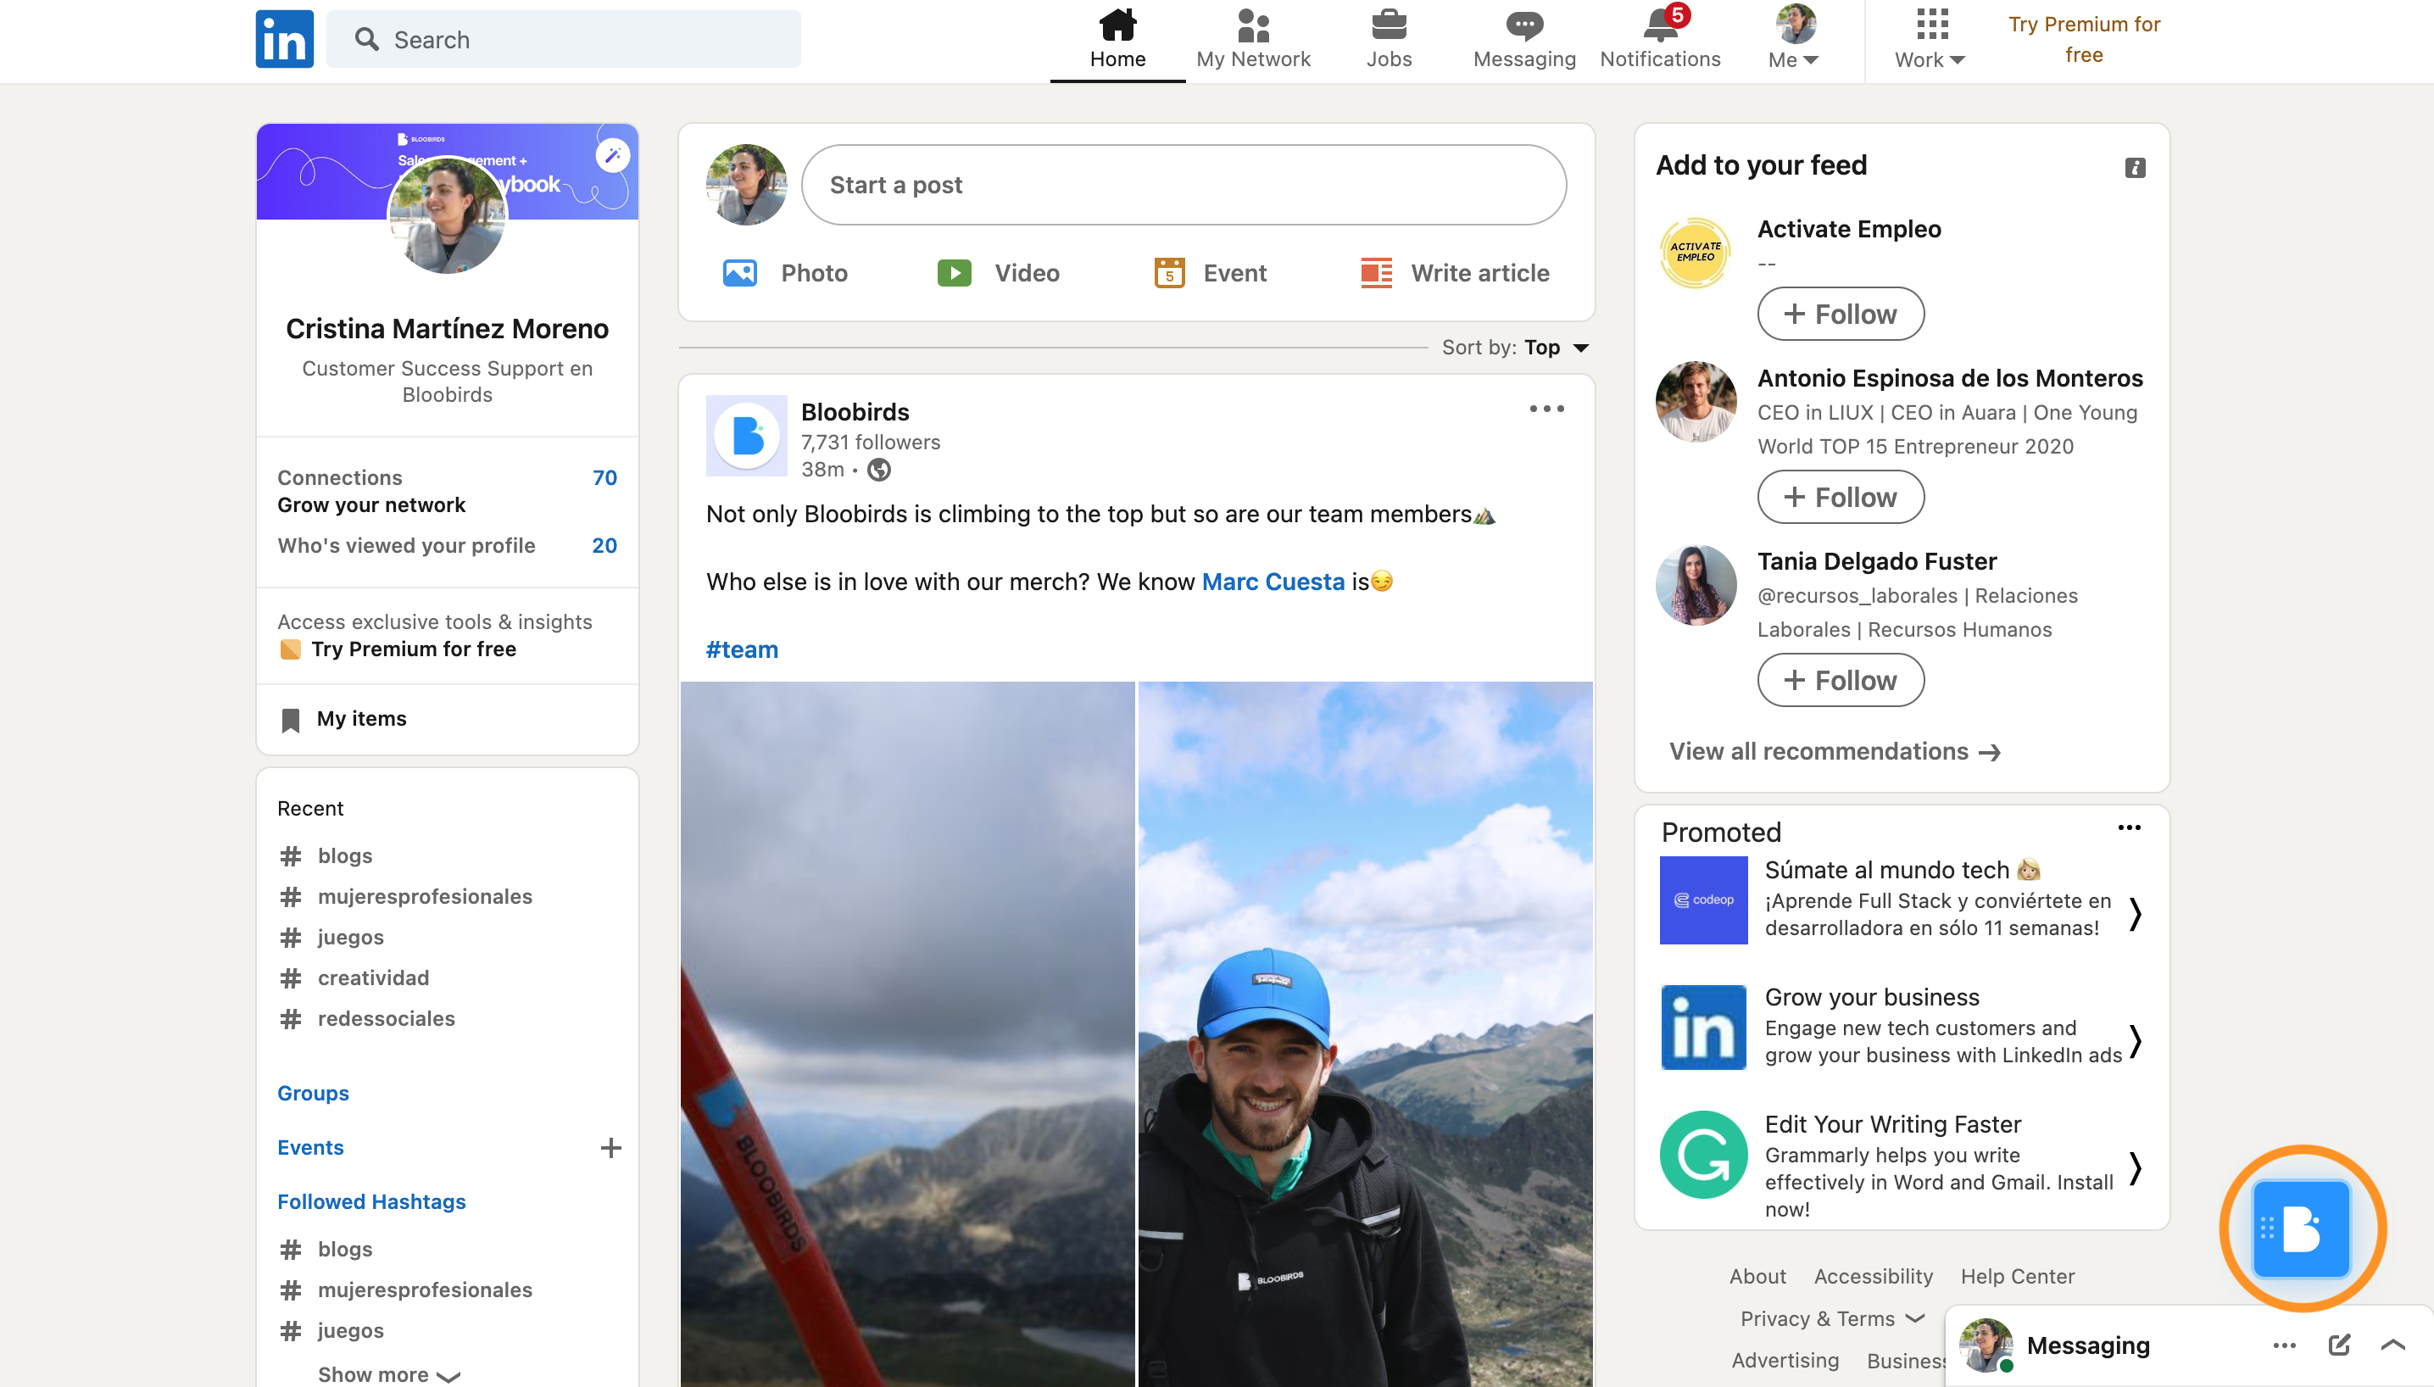Image resolution: width=2434 pixels, height=1387 pixels.
Task: Click Start a post field
Action: coord(1184,185)
